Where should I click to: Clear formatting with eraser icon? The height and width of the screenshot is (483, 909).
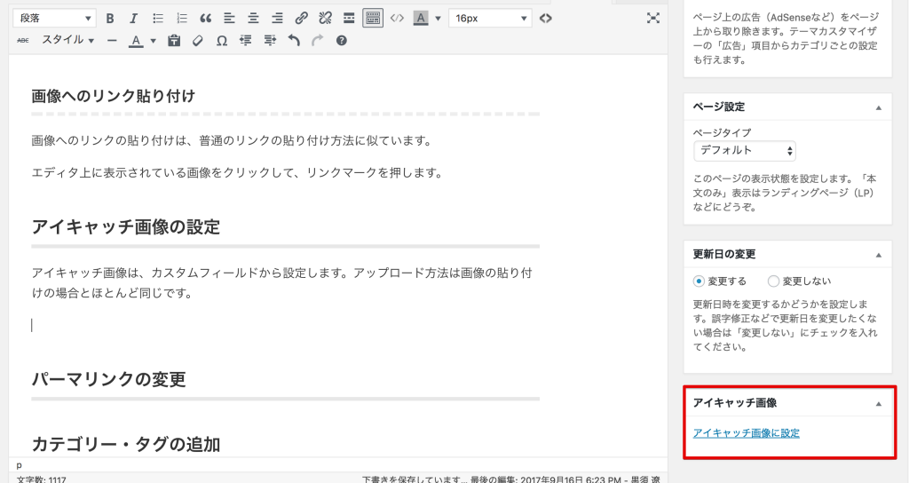(198, 41)
